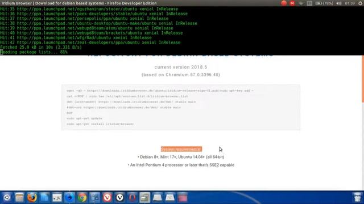Click the 'deb [arch=amd64]' repository line
Screen dimensions: 364x204
click(131, 102)
